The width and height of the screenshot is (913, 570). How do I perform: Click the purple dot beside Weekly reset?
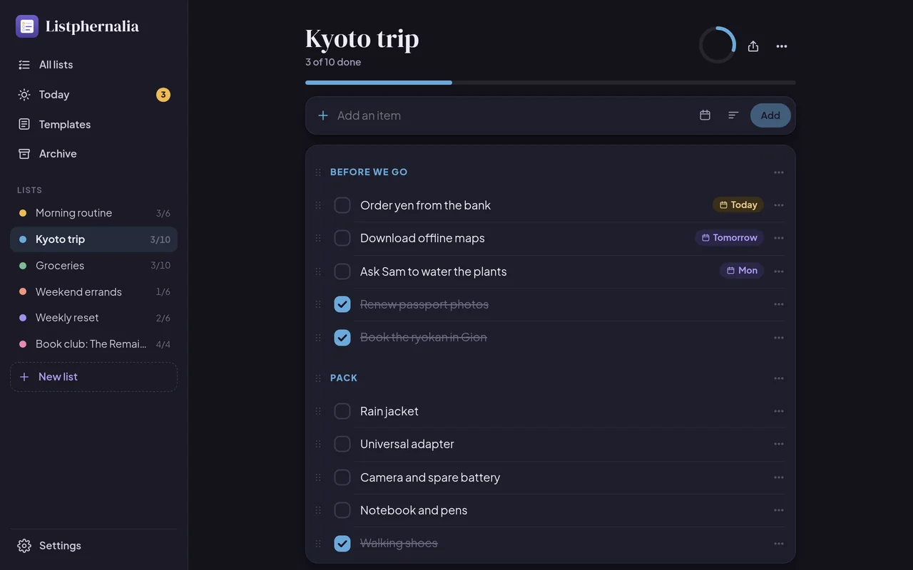tap(23, 318)
